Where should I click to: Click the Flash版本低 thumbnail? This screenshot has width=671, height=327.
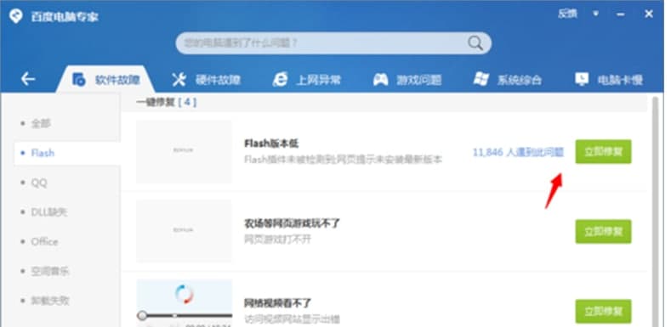click(x=184, y=151)
